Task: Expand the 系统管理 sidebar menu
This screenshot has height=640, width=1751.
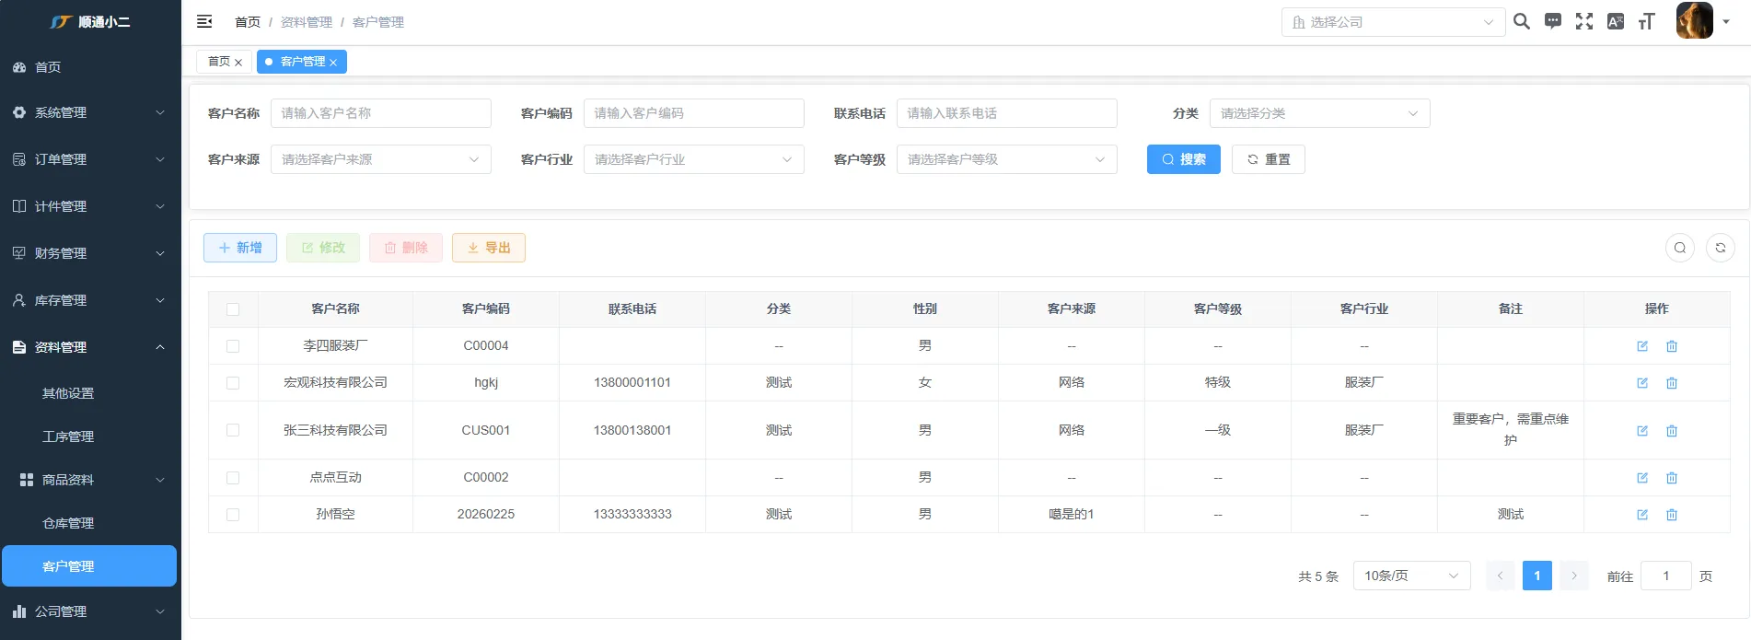Action: point(89,112)
